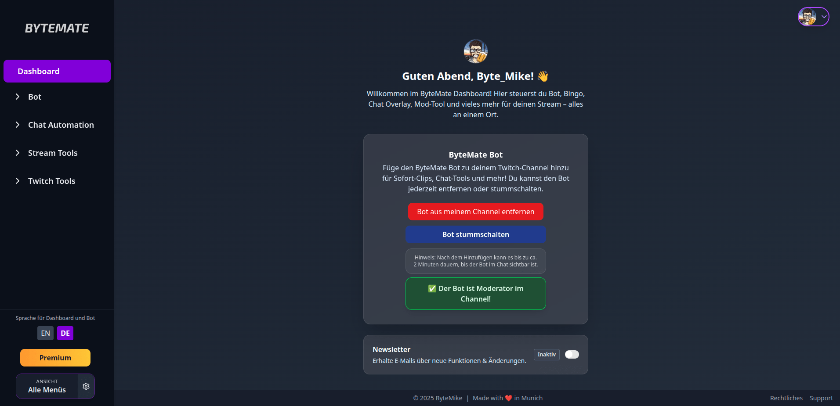Open the Premium upgrade page
The width and height of the screenshot is (840, 406).
[x=55, y=357]
